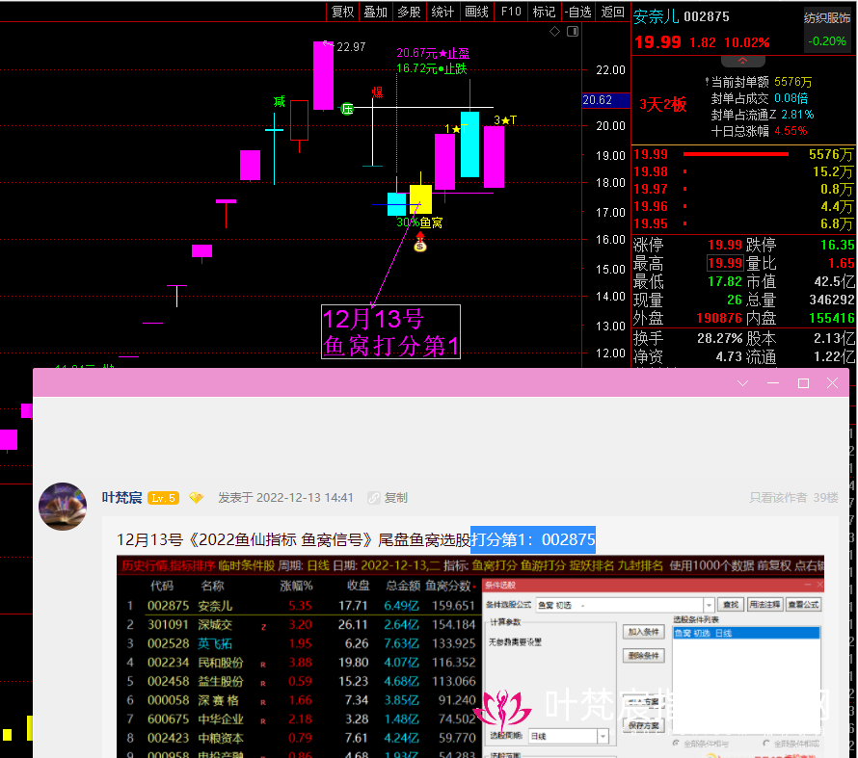
Task: Select the 002528 英飞拓 row in the table
Action: tap(300, 643)
